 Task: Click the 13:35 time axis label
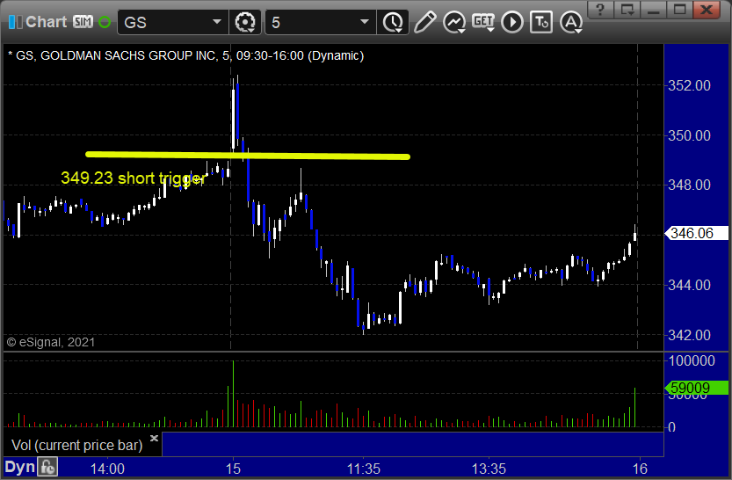[489, 469]
